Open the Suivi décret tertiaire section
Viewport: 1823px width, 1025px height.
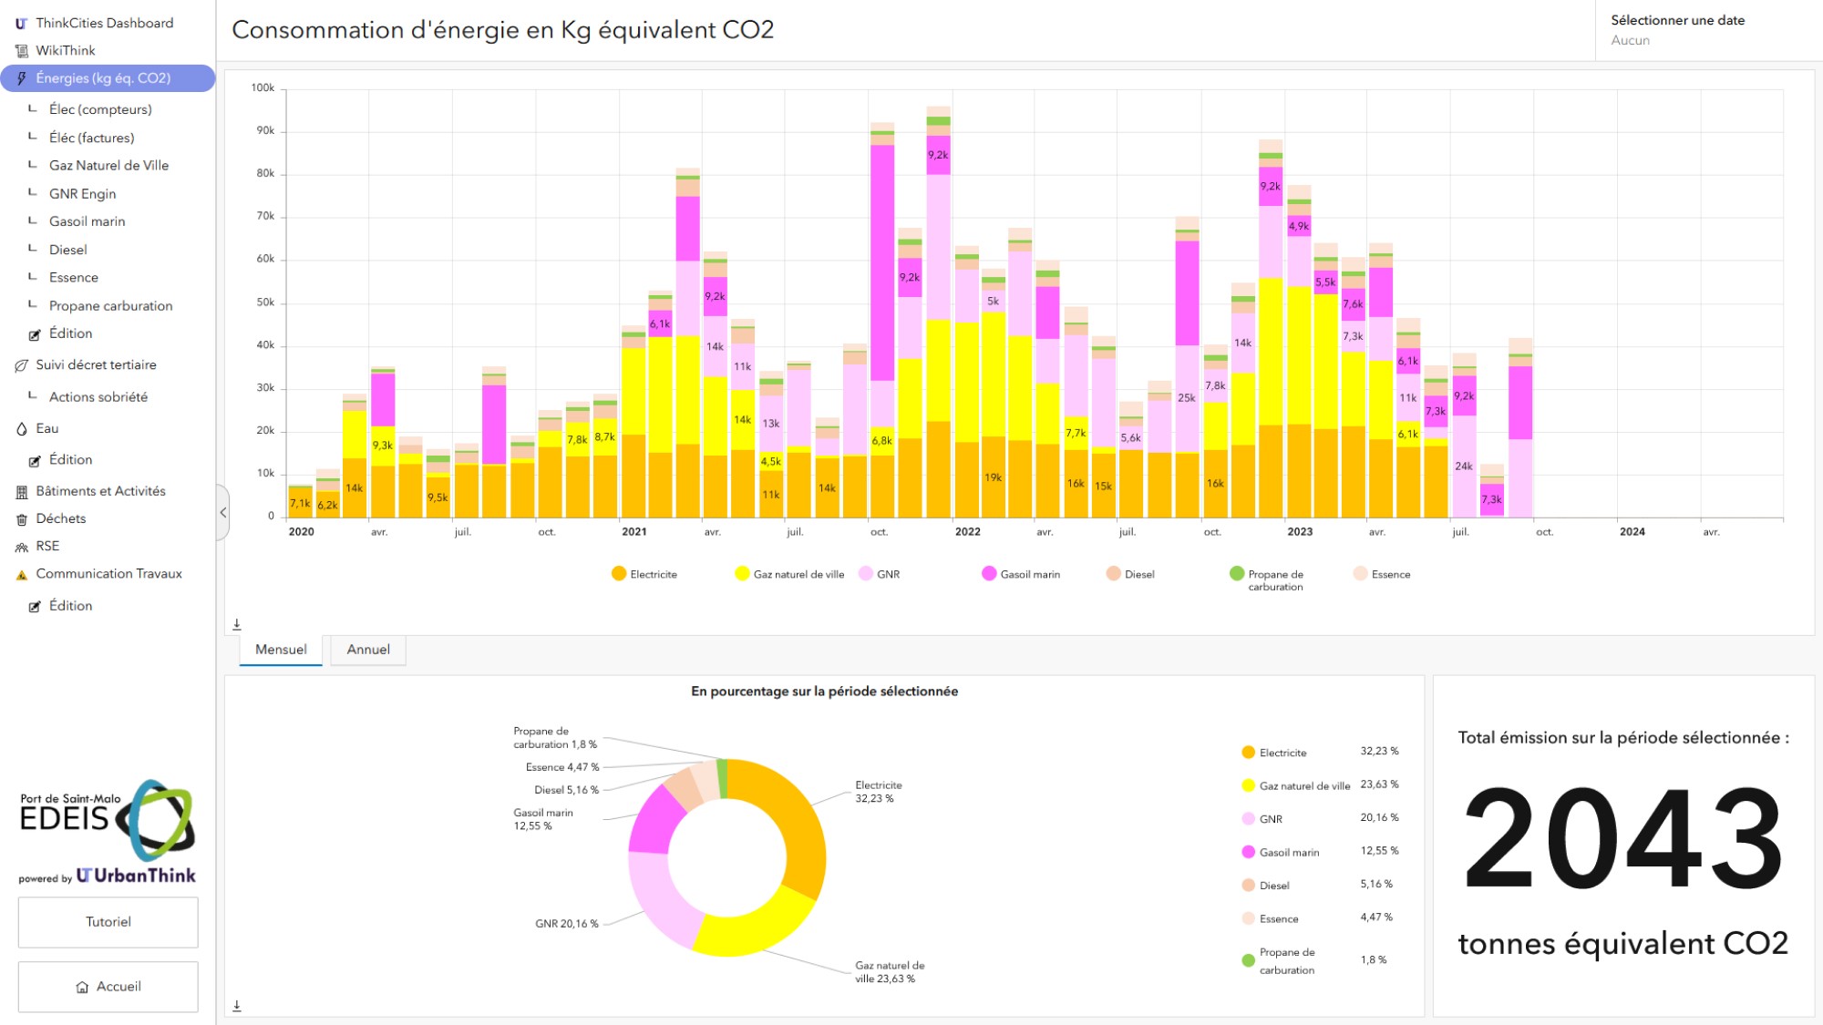coord(96,365)
